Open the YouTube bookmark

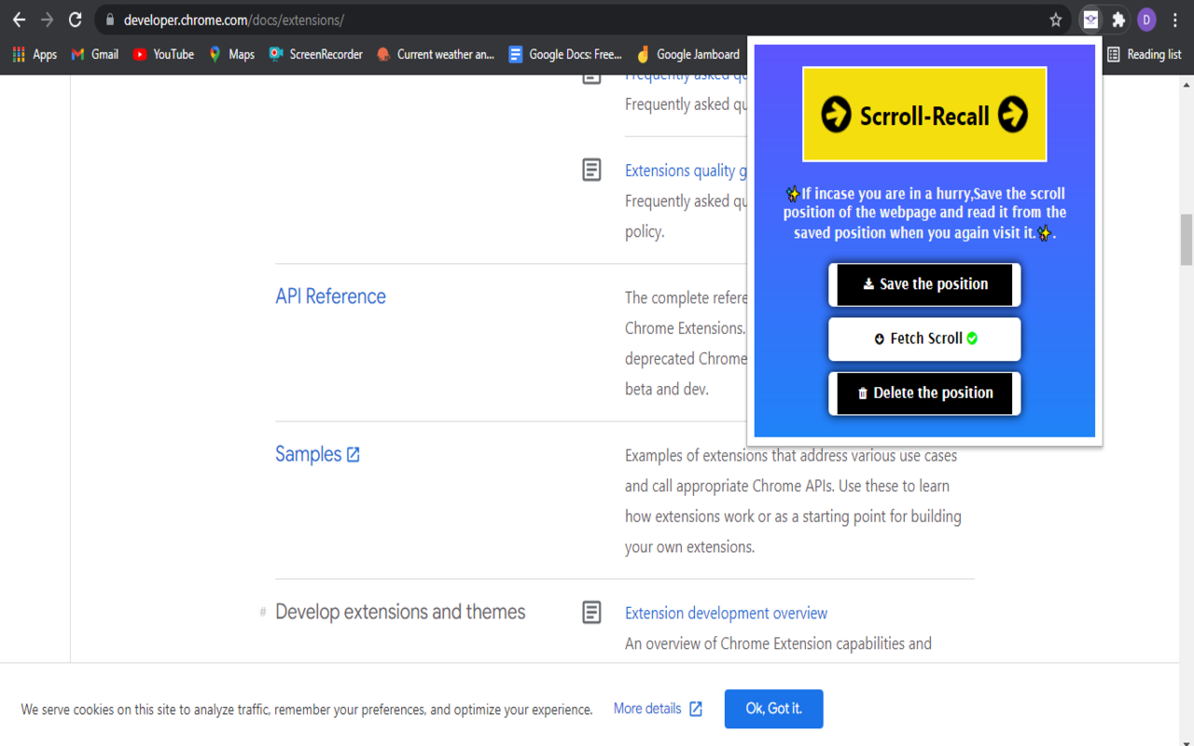(163, 54)
